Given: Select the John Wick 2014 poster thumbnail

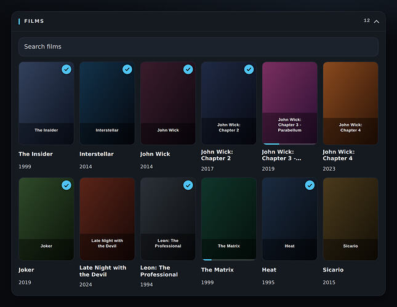Looking at the screenshot, I should tap(168, 103).
